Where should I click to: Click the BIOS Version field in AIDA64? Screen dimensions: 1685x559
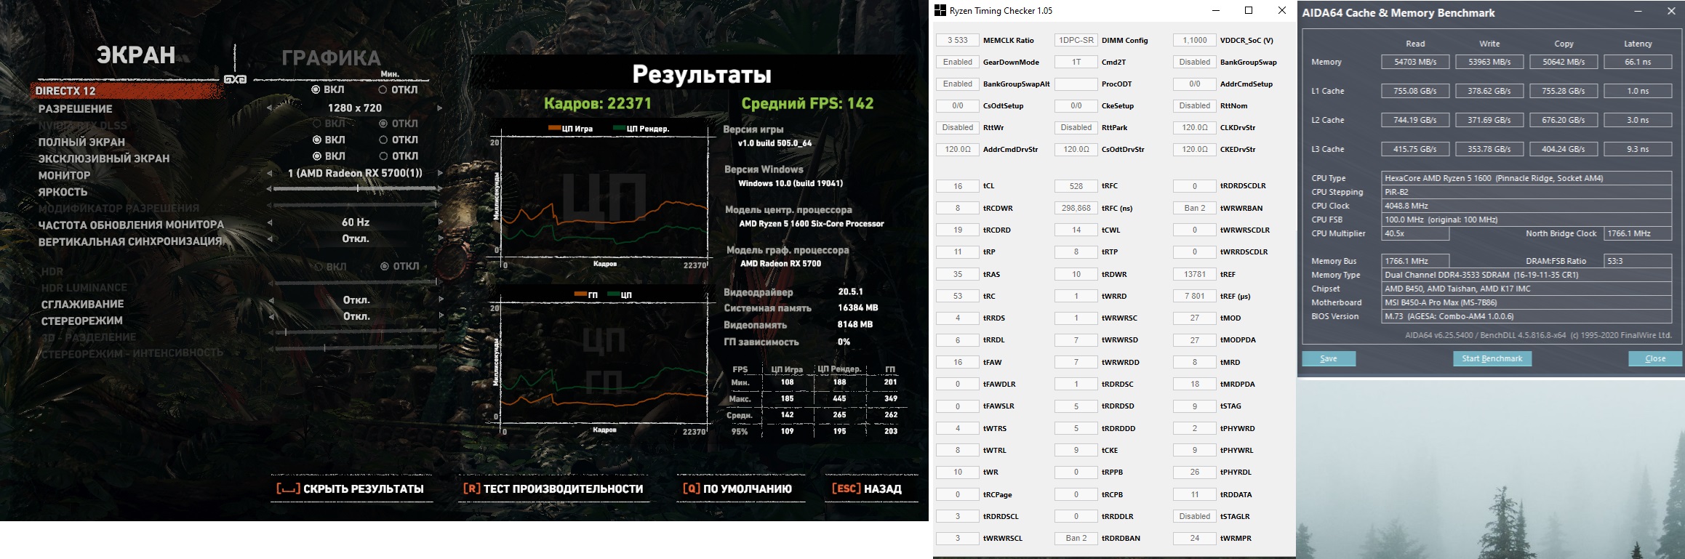coord(1526,316)
